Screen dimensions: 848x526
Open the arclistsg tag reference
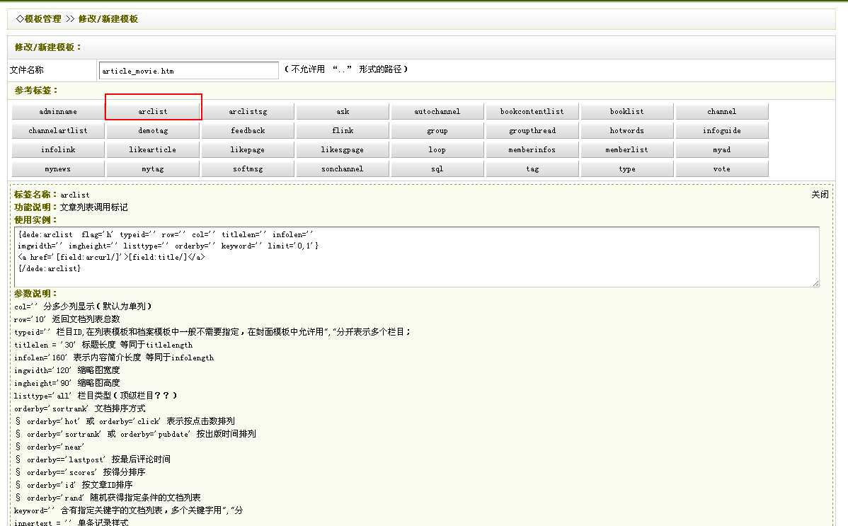point(248,111)
